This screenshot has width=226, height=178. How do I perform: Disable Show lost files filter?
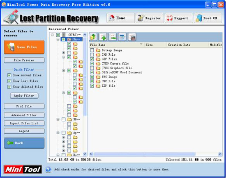point(9,81)
